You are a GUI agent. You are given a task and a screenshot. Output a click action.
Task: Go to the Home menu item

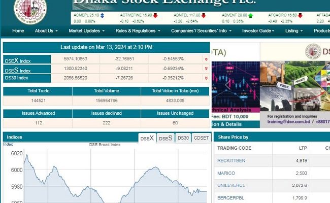[18, 31]
